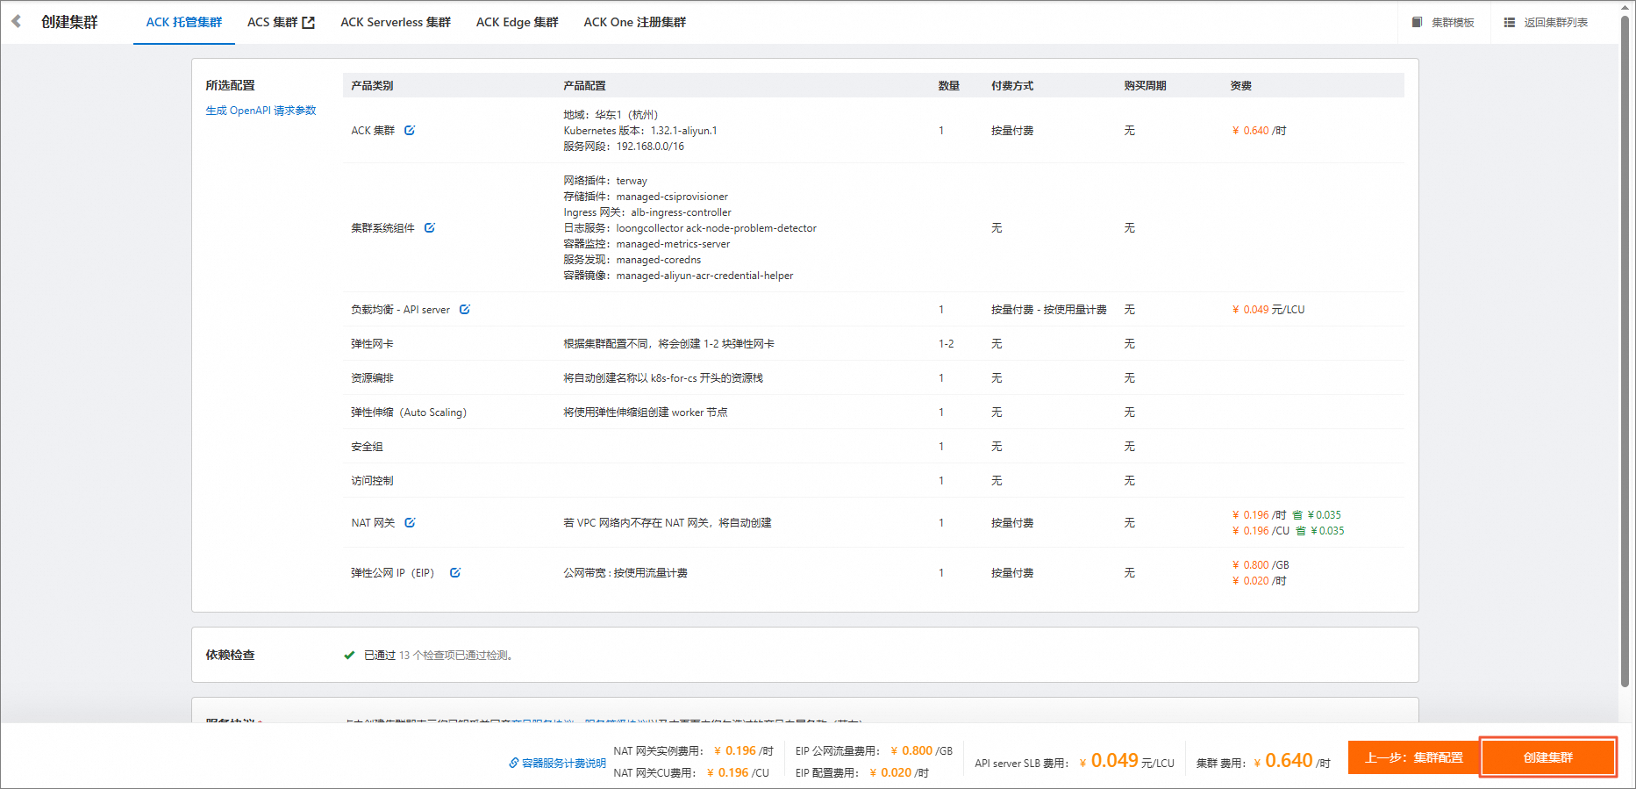
Task: Click the 所选配置 section heading
Action: tap(230, 85)
